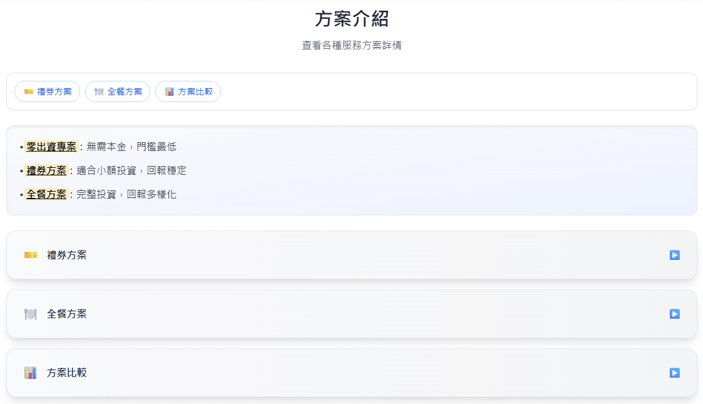
Task: Click the ticket icon in the 禮券方案 accordion row
Action: point(31,255)
